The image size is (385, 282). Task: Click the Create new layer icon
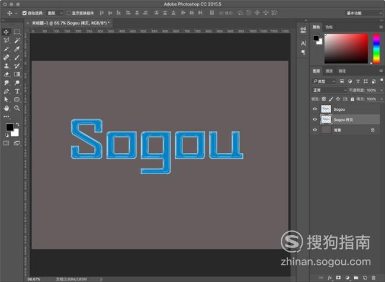(x=365, y=278)
